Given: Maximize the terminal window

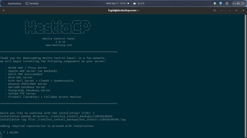Looking at the screenshot, I should 236,10.
